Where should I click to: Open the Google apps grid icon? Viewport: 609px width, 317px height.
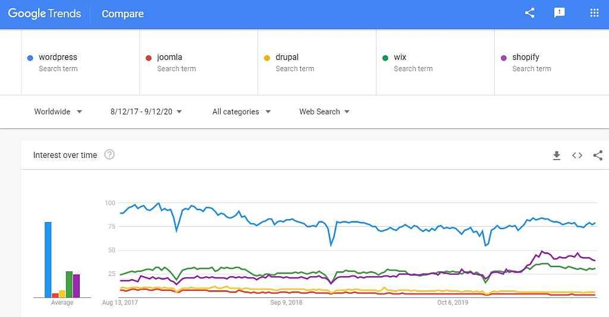pyautogui.click(x=594, y=13)
